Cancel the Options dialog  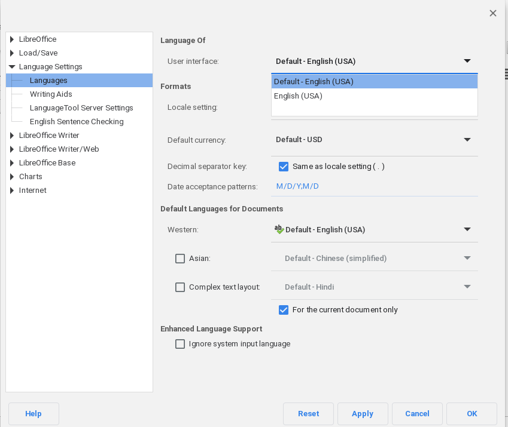coord(417,414)
